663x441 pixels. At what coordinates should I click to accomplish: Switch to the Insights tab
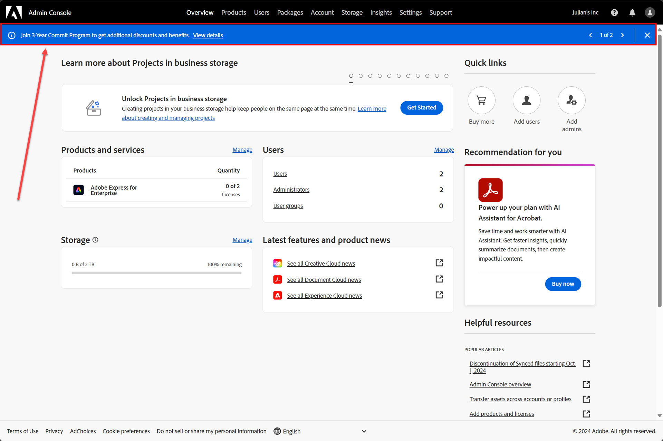click(x=381, y=12)
